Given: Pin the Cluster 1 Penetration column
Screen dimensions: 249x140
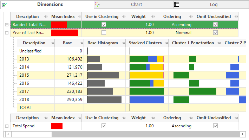Looking at the screenshot, I should pos(219,43).
